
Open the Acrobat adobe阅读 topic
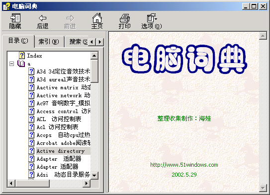click(63, 143)
